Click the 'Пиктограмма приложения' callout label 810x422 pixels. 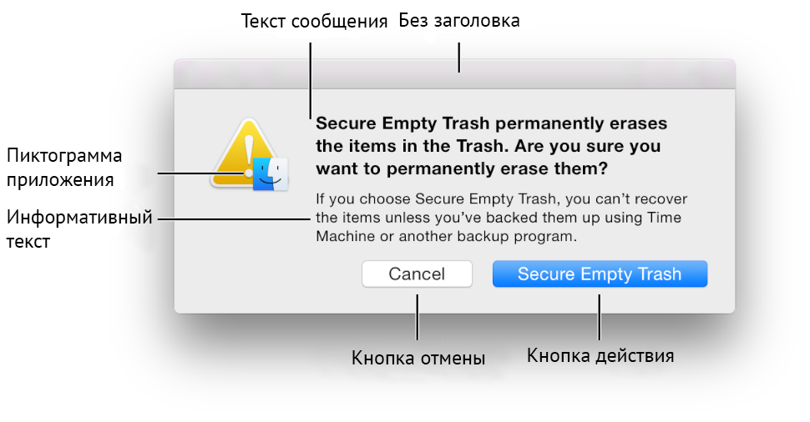64,168
